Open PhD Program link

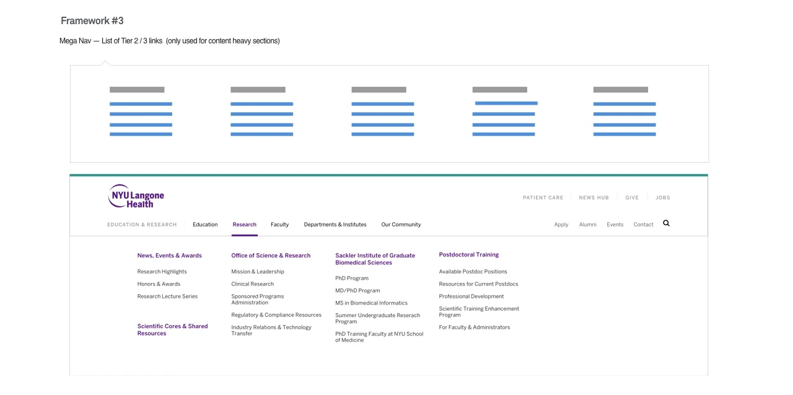352,279
